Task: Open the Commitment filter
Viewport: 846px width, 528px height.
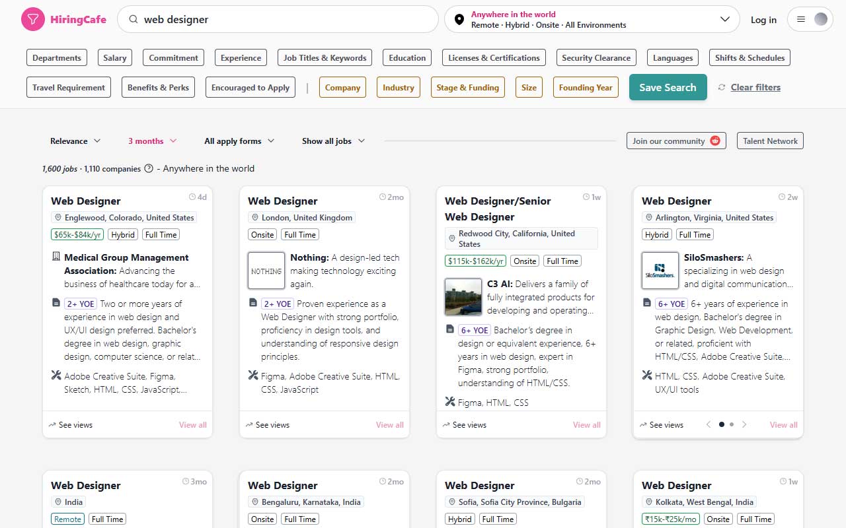Action: pyautogui.click(x=173, y=57)
